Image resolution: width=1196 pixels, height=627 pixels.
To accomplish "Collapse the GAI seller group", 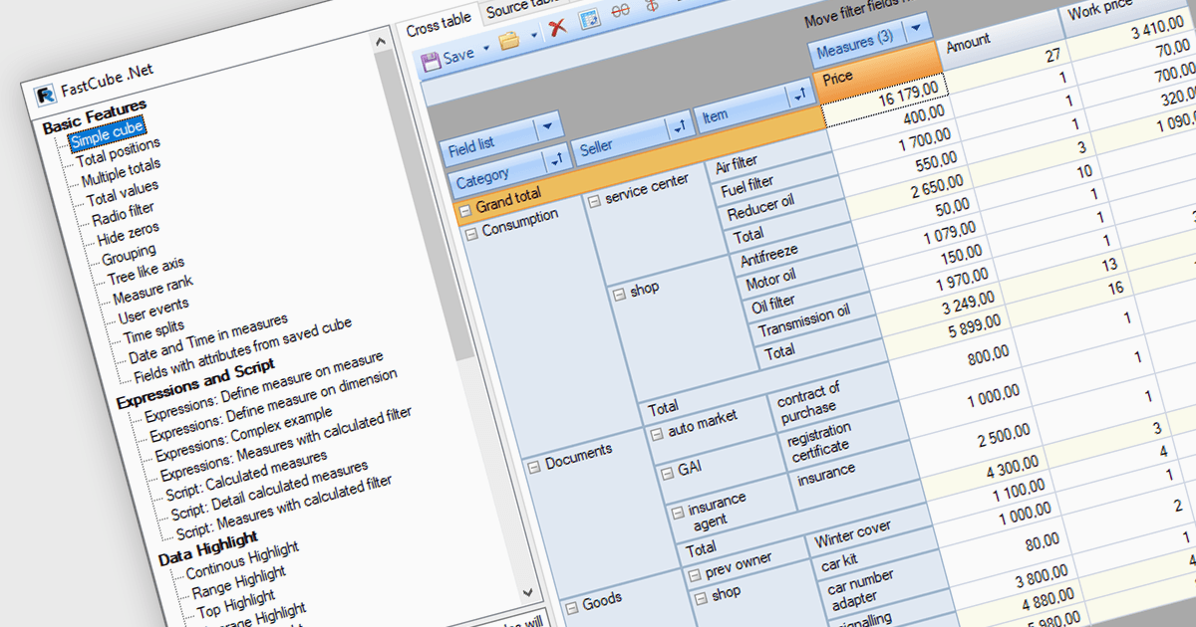I will 665,473.
